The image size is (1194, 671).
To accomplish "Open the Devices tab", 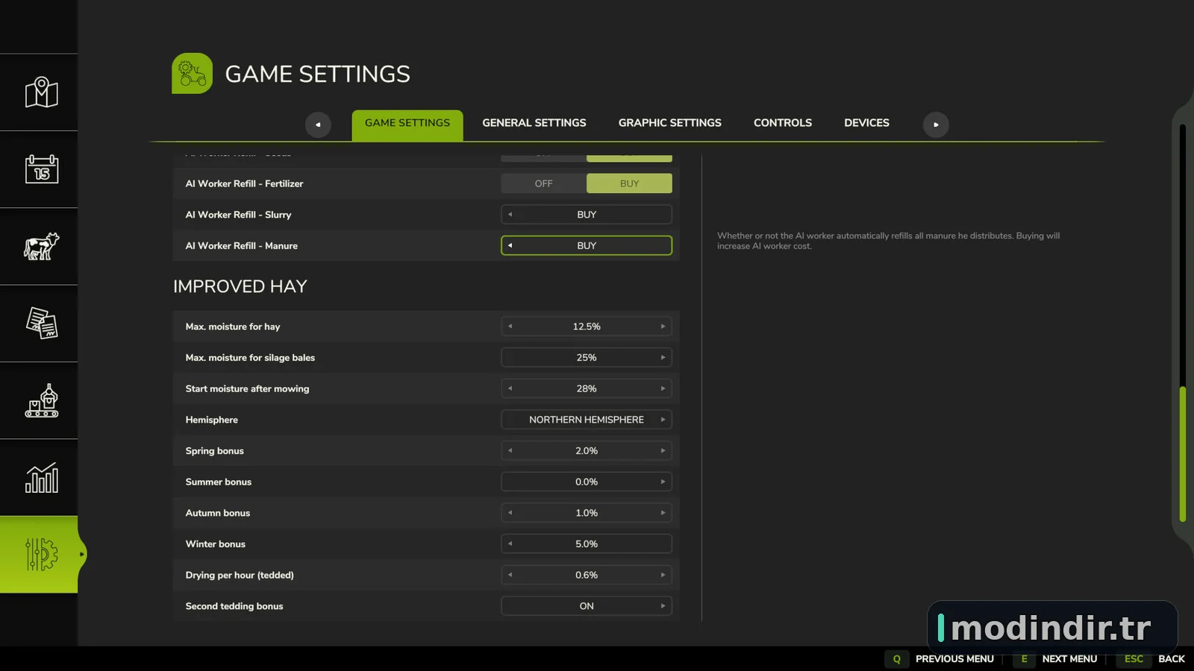I will coord(866,123).
